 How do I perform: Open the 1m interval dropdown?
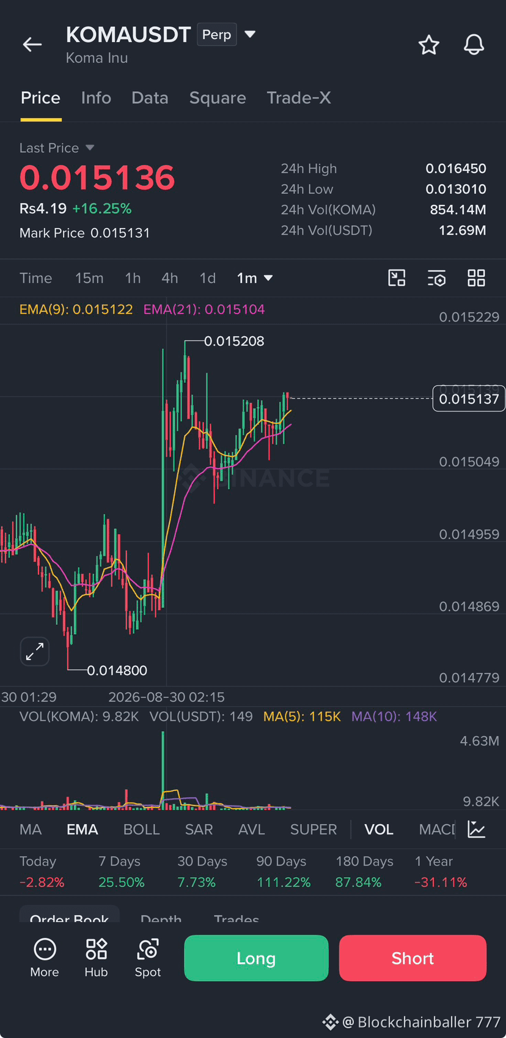[x=255, y=278]
